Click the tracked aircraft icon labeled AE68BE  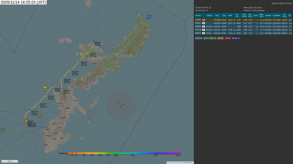26,121
